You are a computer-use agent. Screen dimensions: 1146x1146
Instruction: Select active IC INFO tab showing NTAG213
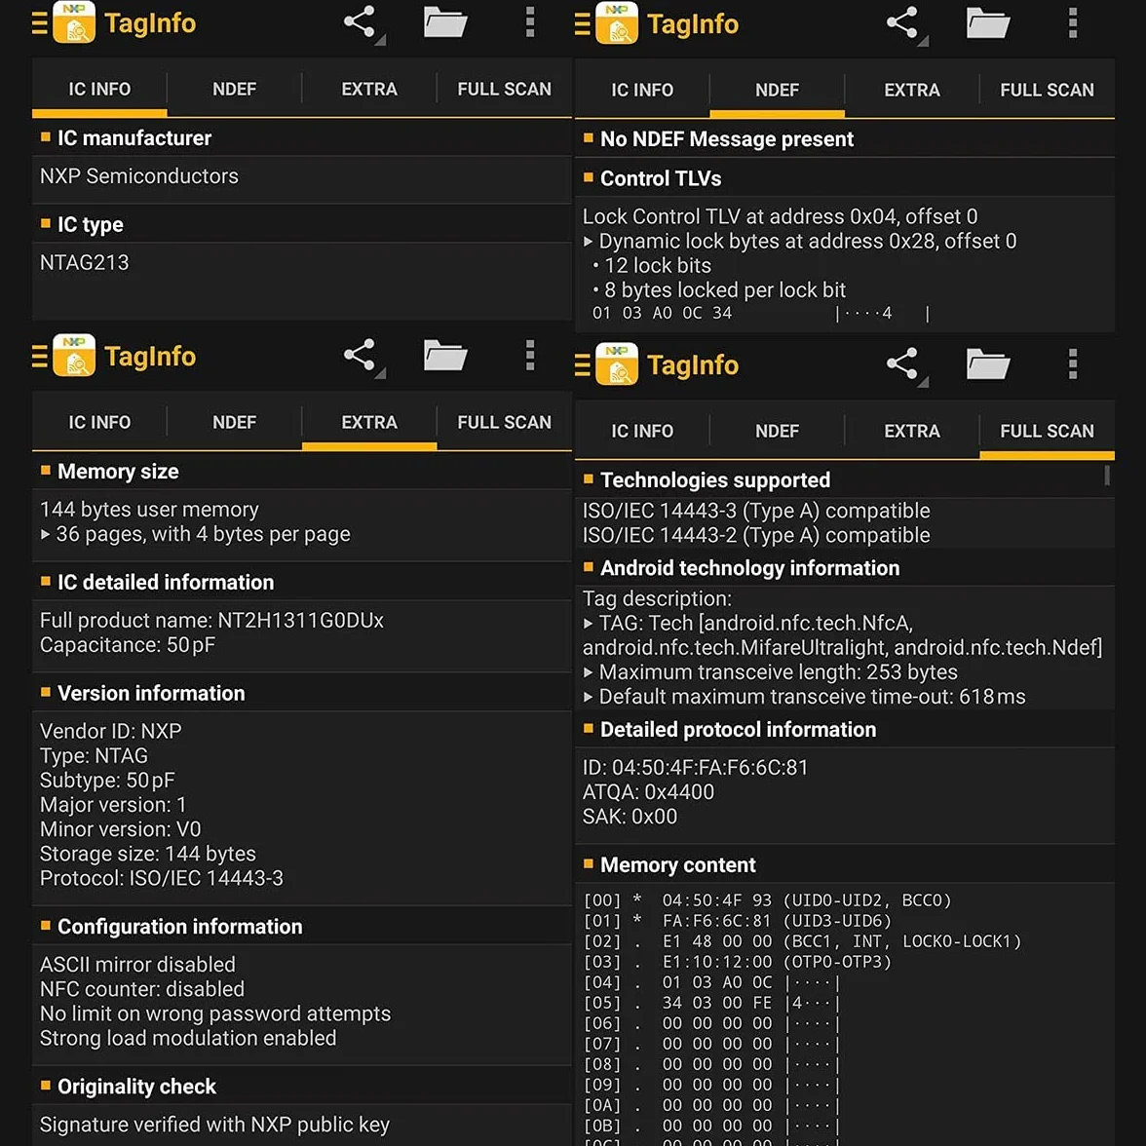tap(99, 89)
